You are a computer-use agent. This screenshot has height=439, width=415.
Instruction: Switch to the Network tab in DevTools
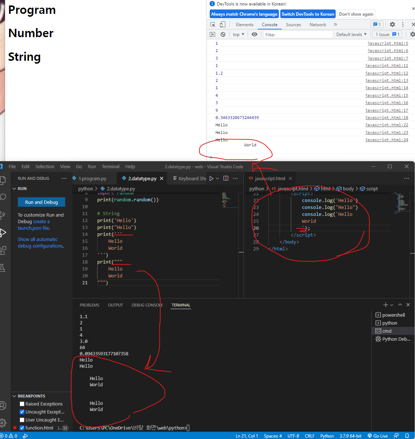click(x=318, y=24)
